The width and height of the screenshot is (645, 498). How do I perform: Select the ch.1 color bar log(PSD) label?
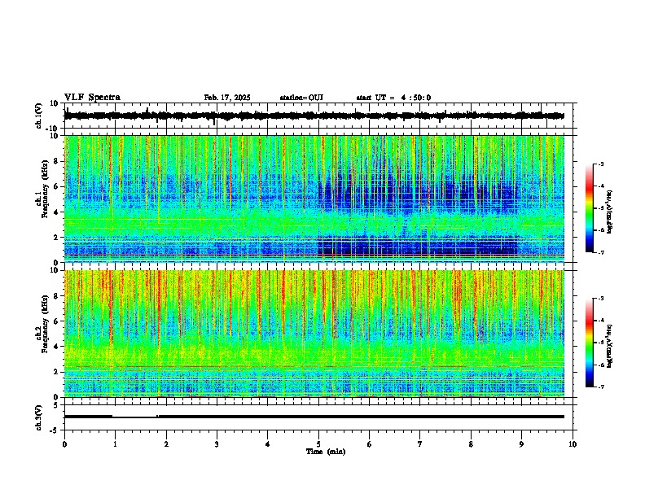pos(610,212)
